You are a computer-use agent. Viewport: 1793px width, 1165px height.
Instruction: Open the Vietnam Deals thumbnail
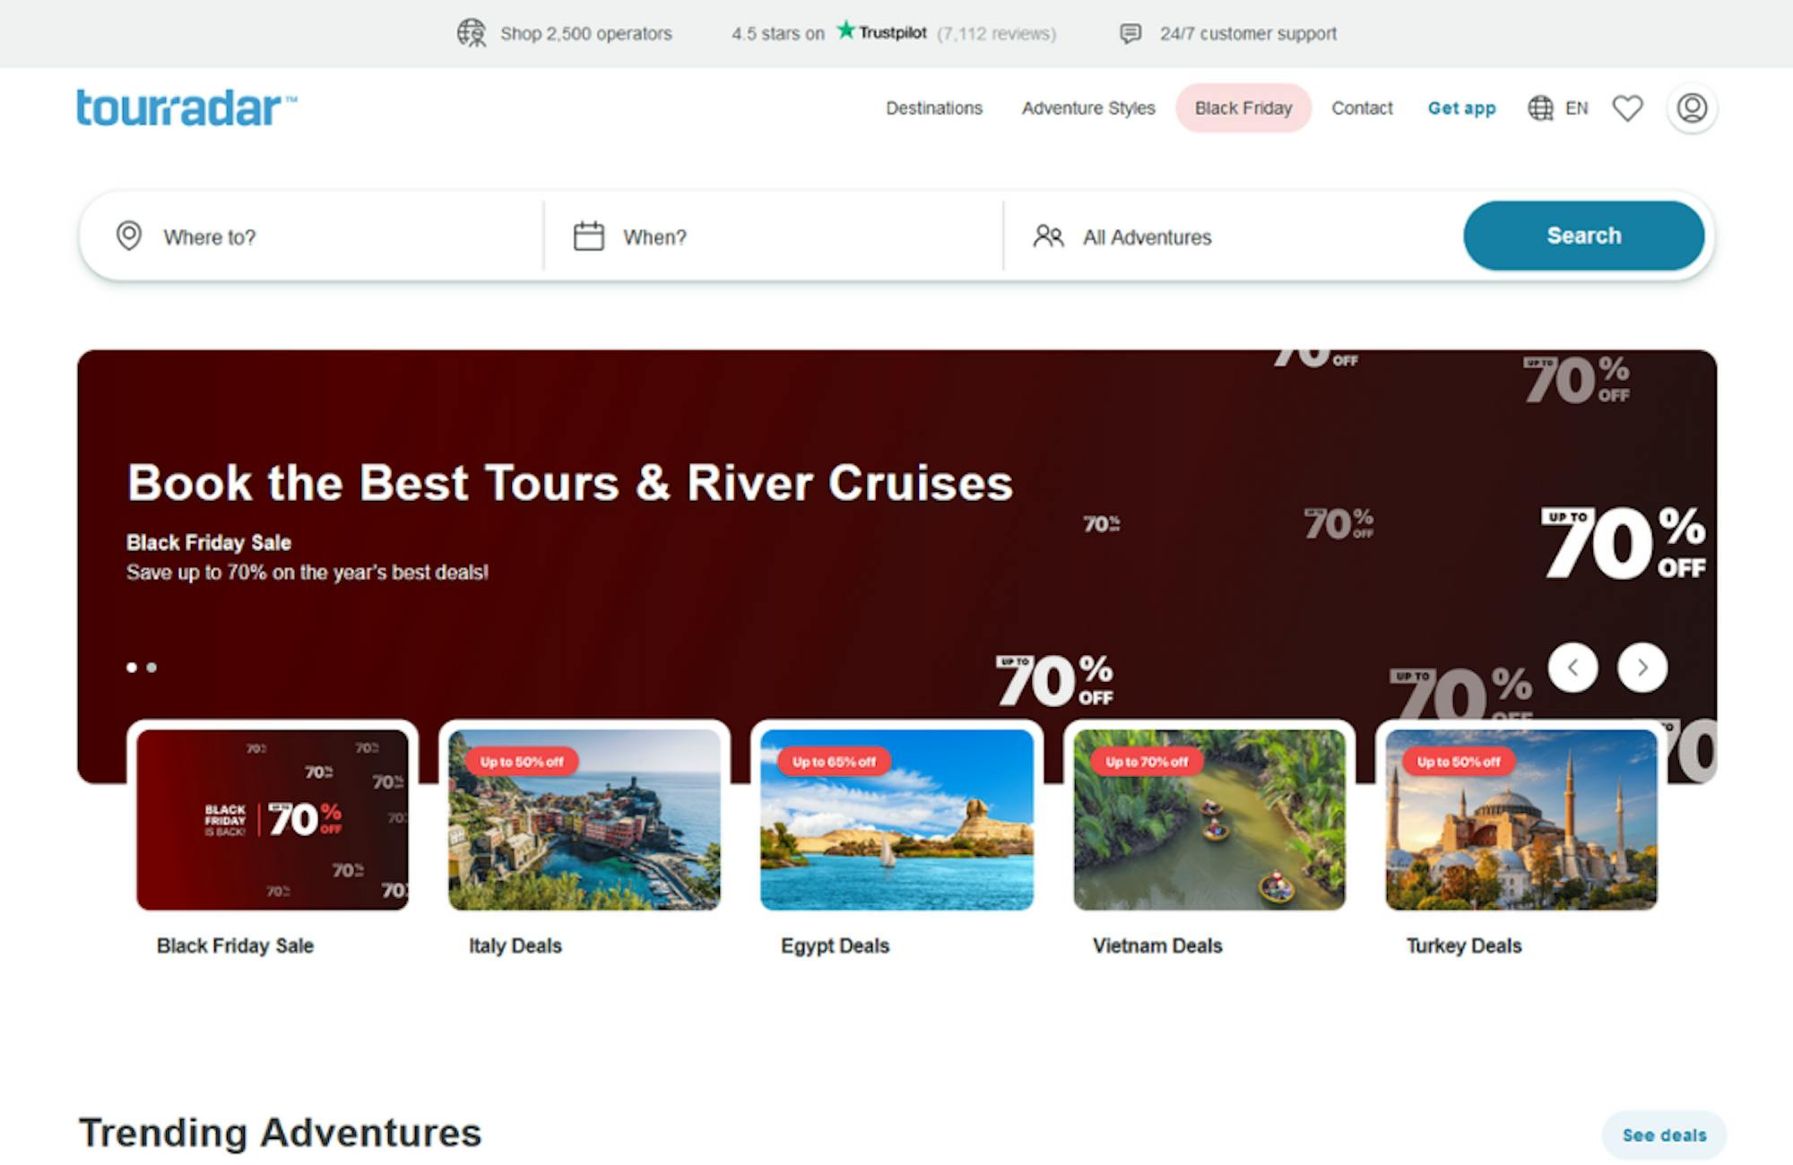(1208, 820)
